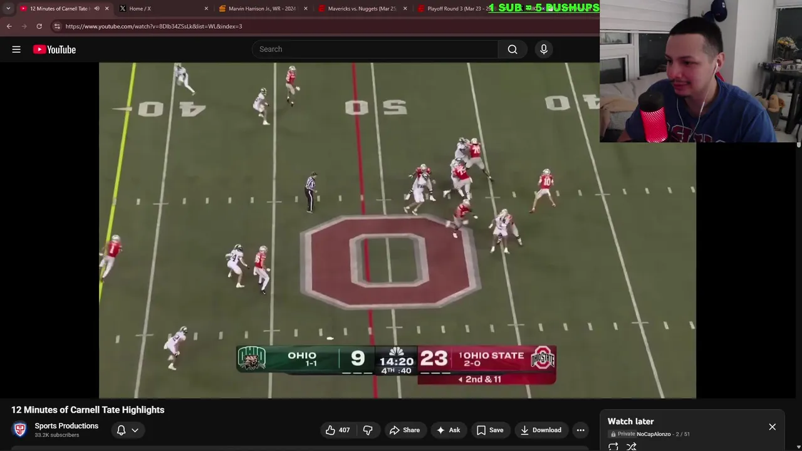The width and height of the screenshot is (802, 451).
Task: Go to the YouTube home logo
Action: 55,49
